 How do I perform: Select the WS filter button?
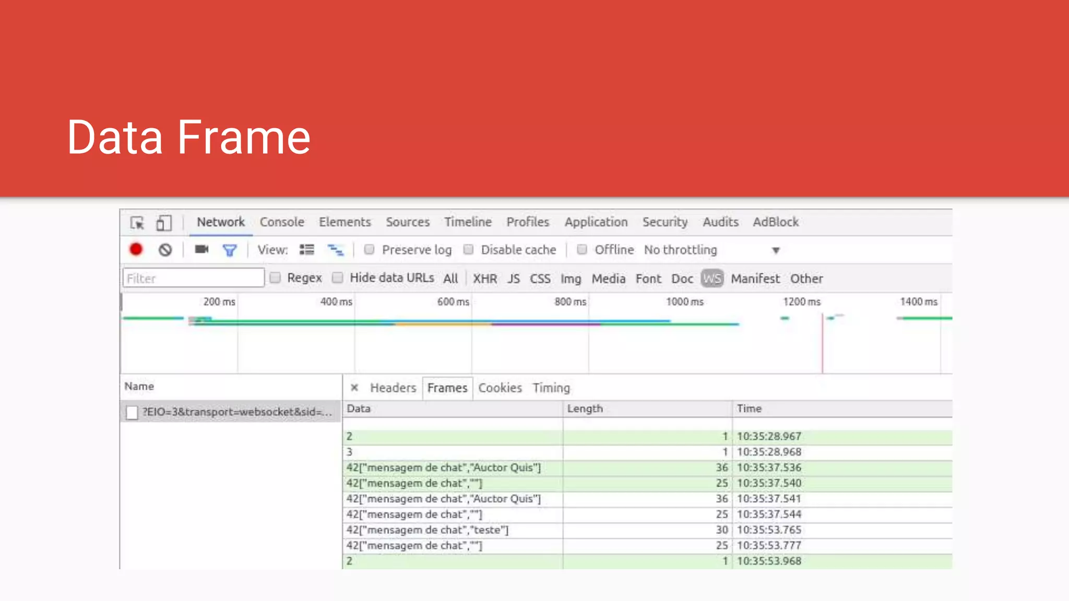(712, 279)
